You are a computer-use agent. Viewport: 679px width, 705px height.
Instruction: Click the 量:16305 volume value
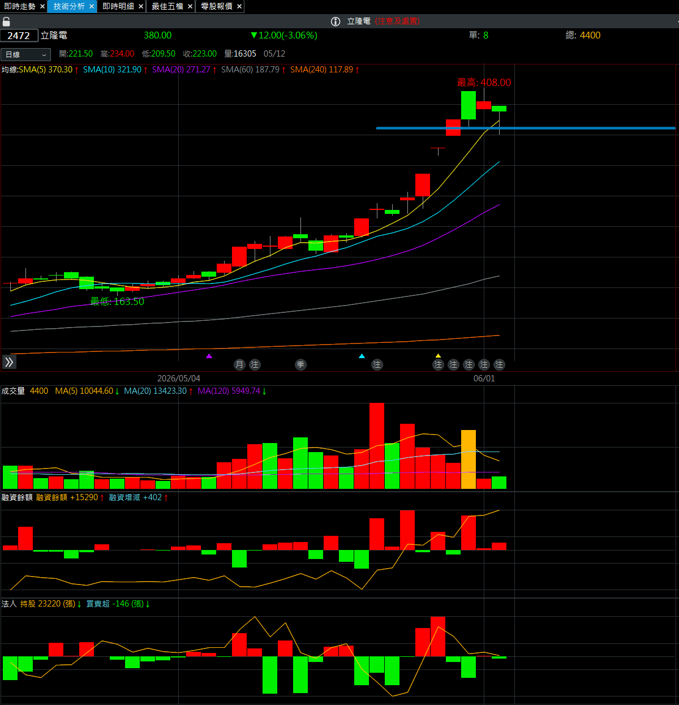coord(240,54)
